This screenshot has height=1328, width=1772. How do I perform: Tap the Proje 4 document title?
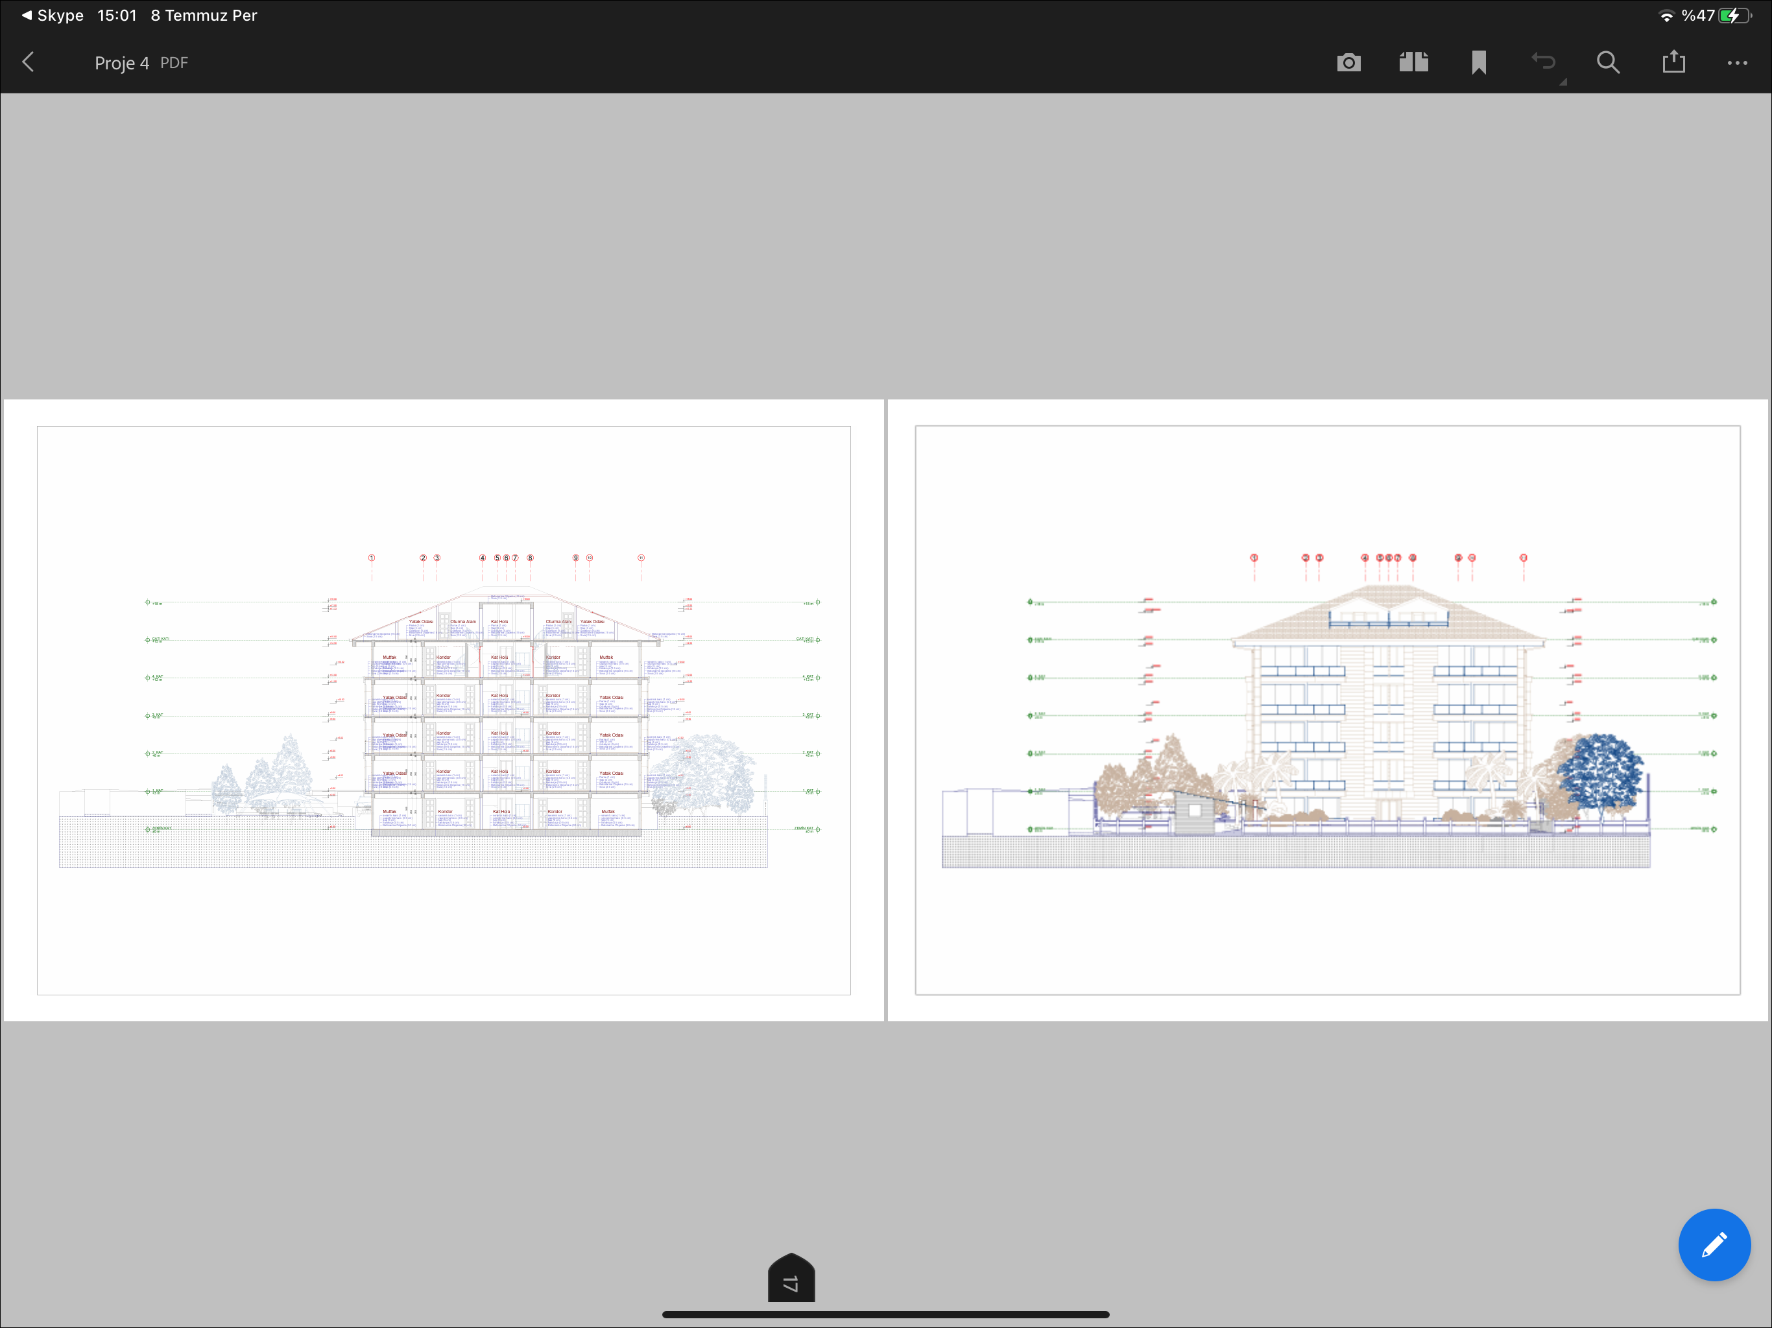122,64
